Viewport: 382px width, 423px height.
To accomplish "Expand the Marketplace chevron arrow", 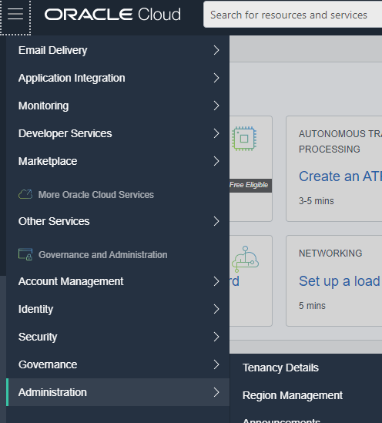I will coord(216,161).
